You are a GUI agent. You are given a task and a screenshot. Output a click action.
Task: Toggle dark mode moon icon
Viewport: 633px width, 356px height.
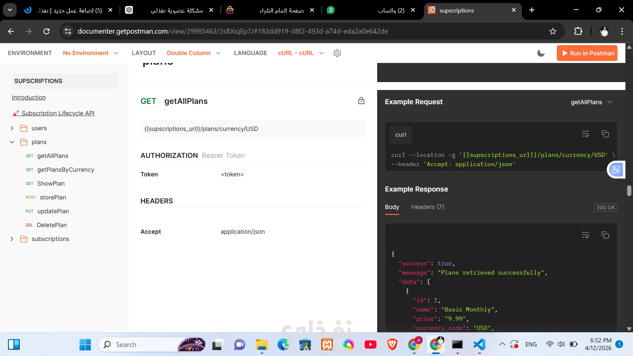(541, 53)
